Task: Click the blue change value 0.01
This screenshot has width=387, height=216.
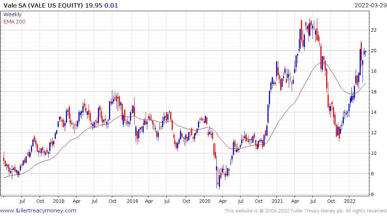Action: [111, 5]
